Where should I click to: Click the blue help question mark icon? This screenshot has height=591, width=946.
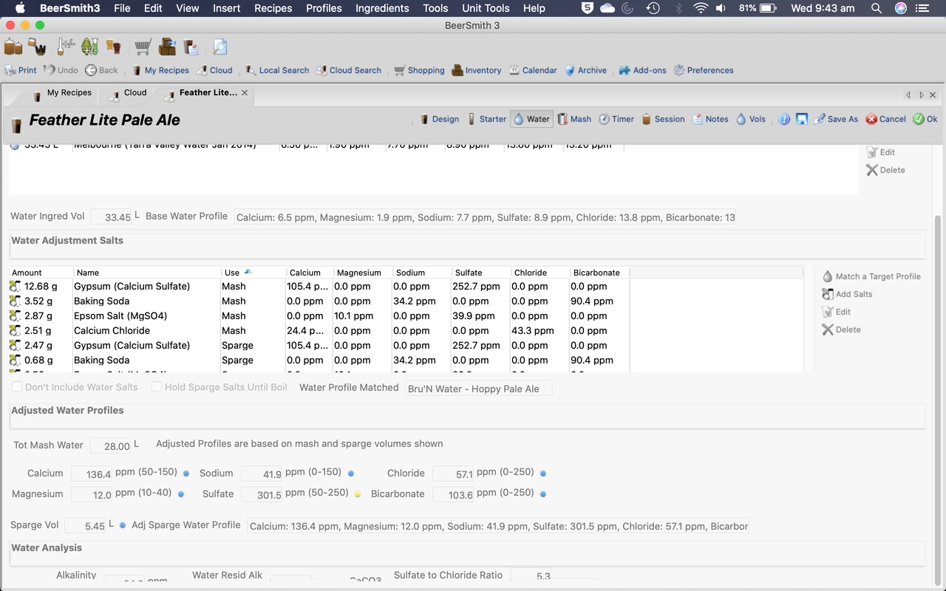[x=784, y=119]
